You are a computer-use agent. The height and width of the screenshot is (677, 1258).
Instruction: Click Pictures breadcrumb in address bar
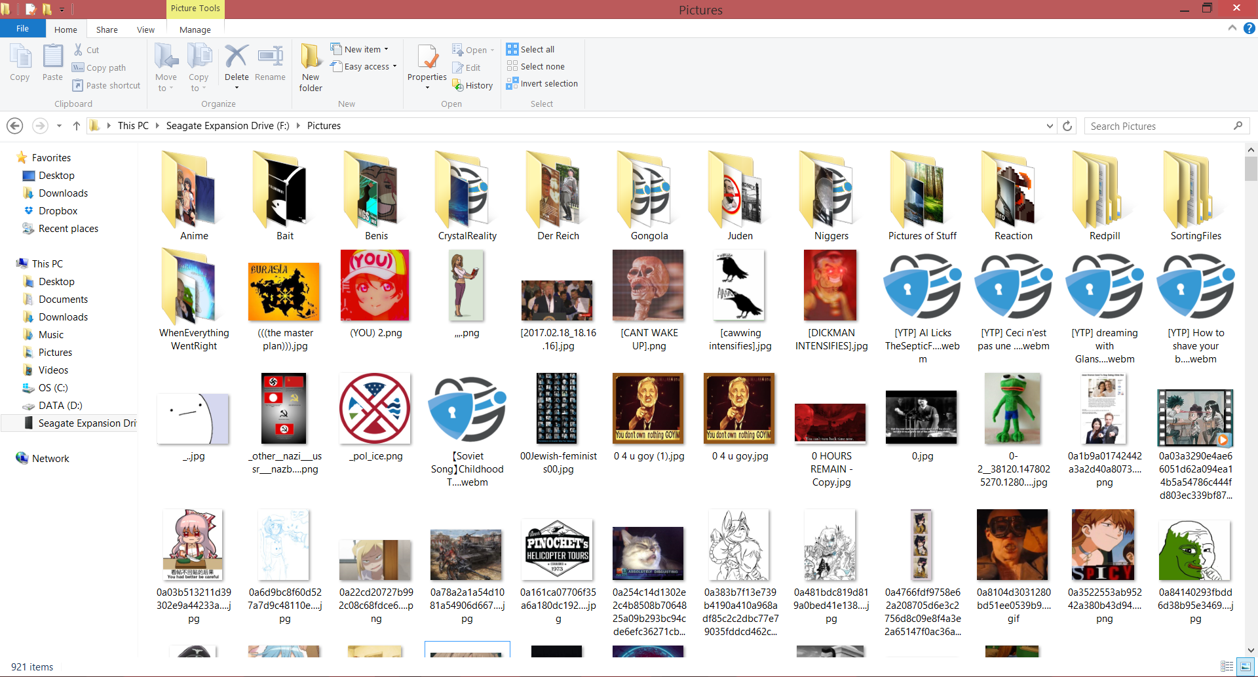[324, 126]
